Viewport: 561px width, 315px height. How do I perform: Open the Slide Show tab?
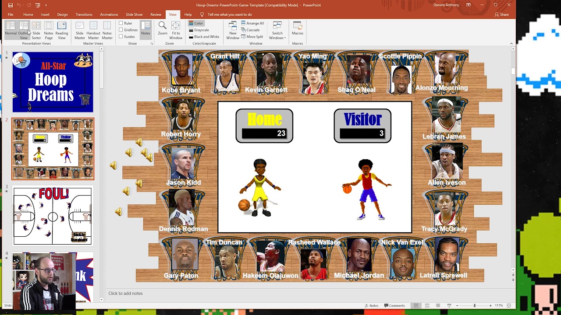point(134,14)
